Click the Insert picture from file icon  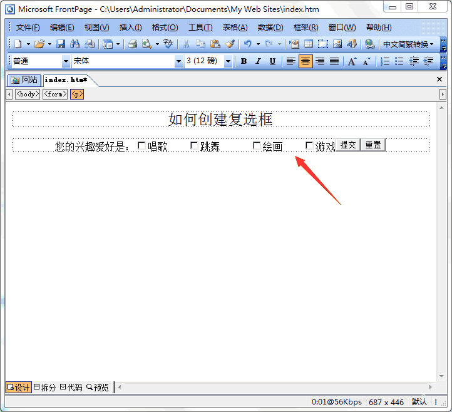(337, 44)
